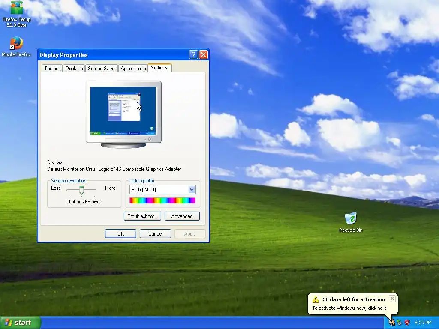Click the Default Monitor on Cirrus Logic text

[114, 169]
